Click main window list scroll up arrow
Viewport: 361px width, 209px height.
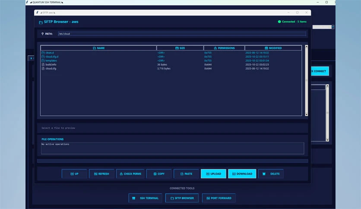(327, 85)
